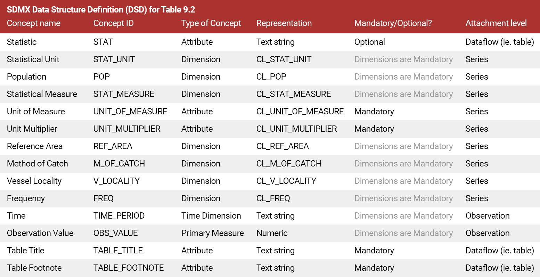
Task: Select the 'M_OF_CATCH' concept ID cell
Action: (x=119, y=164)
